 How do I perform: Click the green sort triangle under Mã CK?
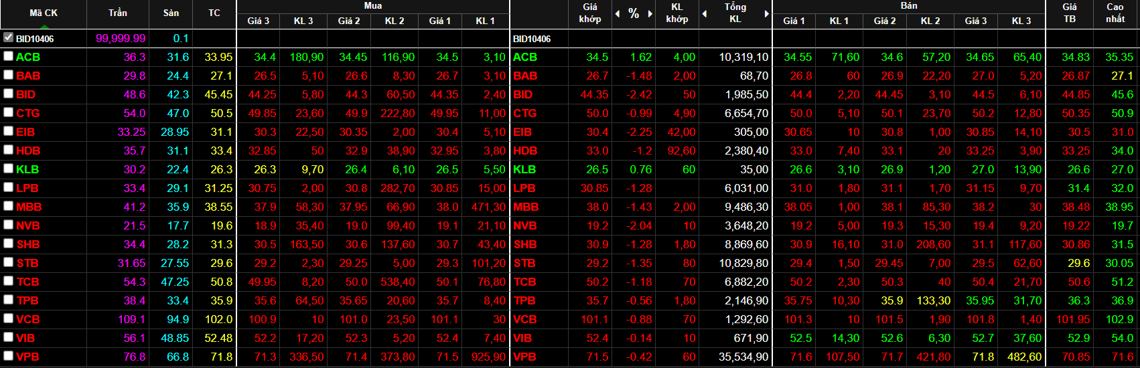tap(44, 25)
